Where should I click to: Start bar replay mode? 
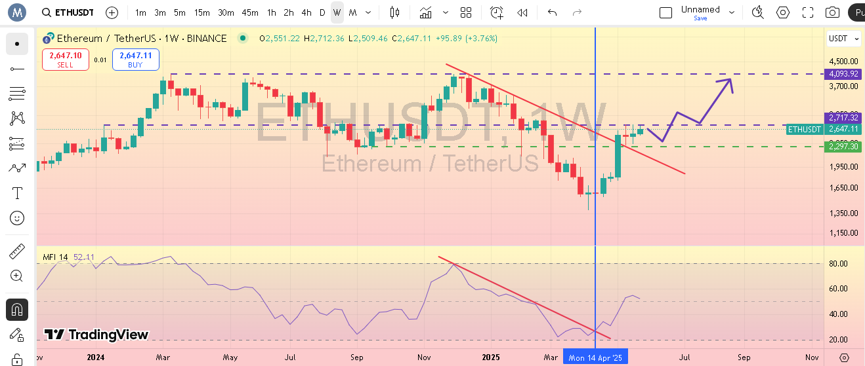522,12
